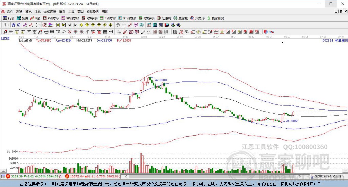Screen dimensions: 348x187
Task: Click the Tp=35.6665 value
Action: (43, 40)
